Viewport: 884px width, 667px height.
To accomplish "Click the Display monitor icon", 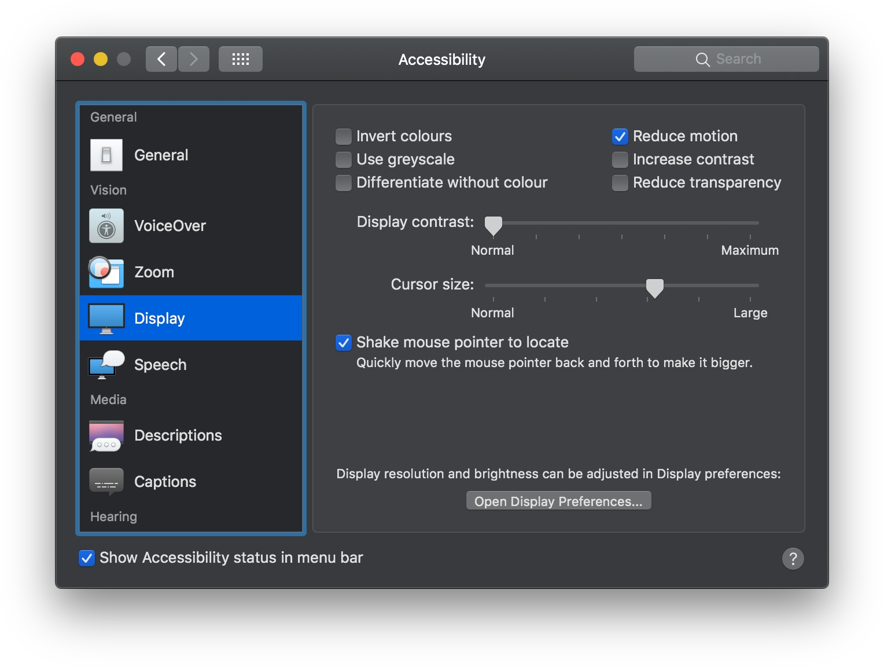I will pos(106,318).
